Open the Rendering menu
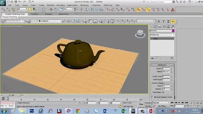The height and width of the screenshot is (114, 203). pyautogui.click(x=84, y=5)
